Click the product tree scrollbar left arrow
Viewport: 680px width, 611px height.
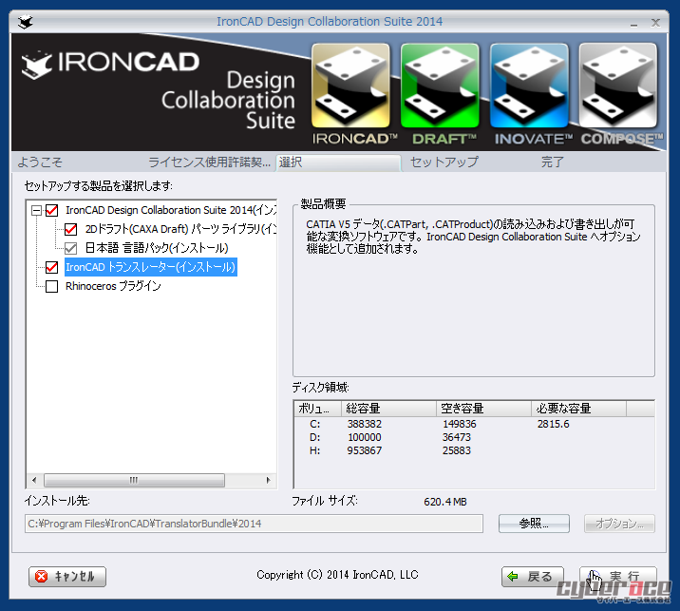(x=35, y=480)
